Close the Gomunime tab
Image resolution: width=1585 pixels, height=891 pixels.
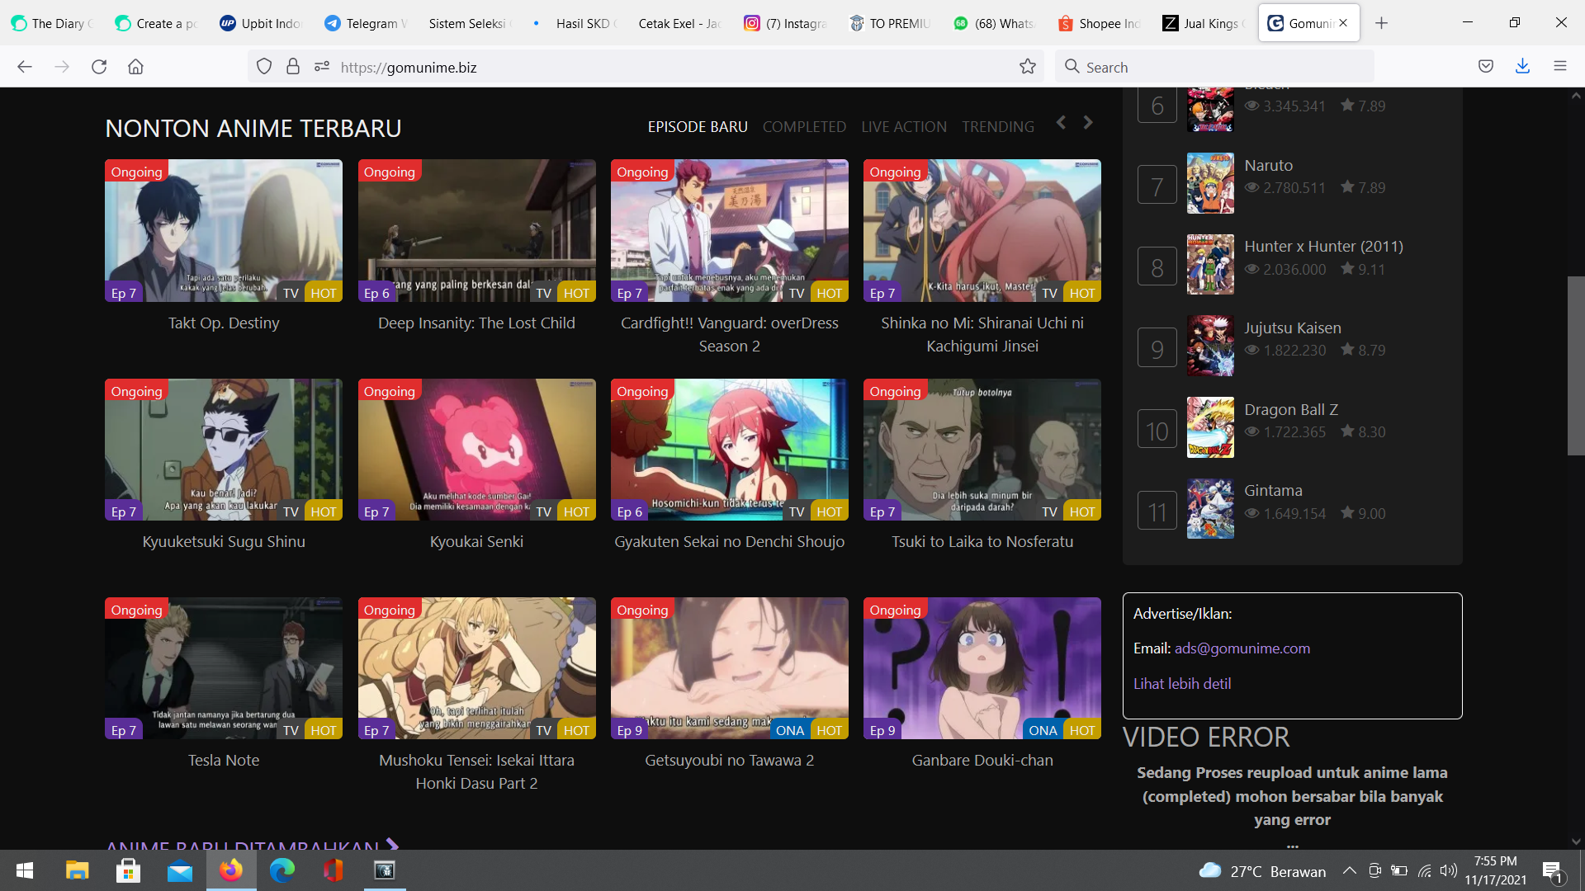point(1343,23)
